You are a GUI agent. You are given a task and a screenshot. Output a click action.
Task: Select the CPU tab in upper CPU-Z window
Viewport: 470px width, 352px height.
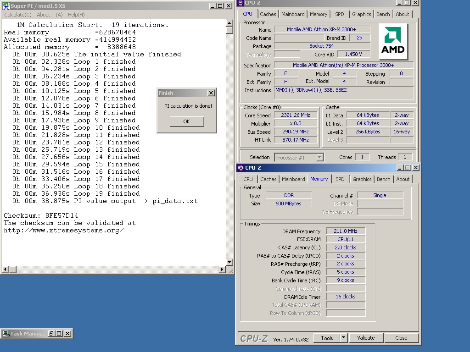(x=247, y=14)
